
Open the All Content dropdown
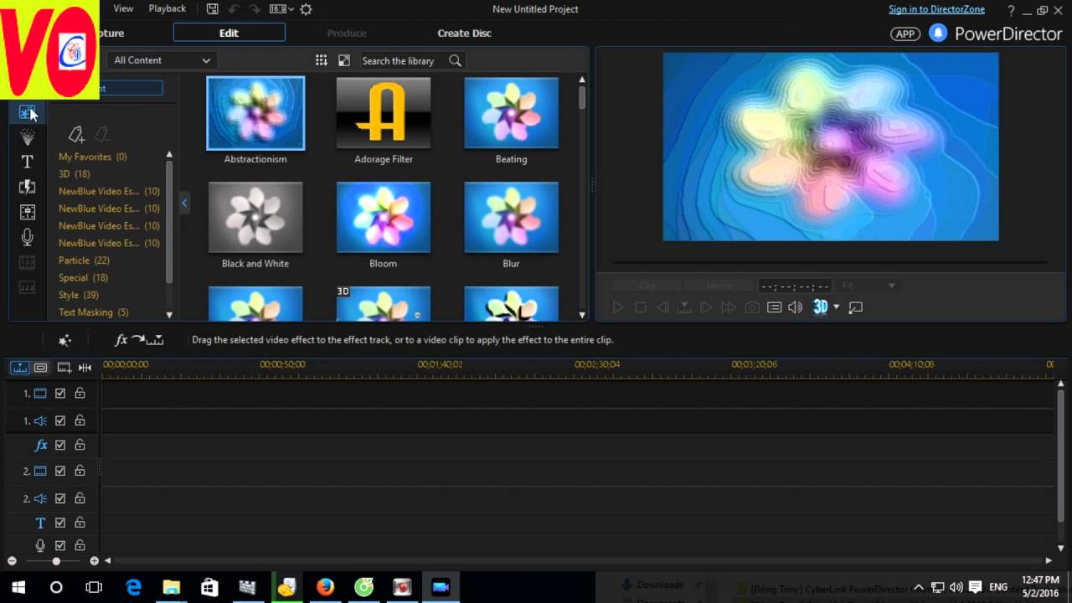tap(162, 60)
